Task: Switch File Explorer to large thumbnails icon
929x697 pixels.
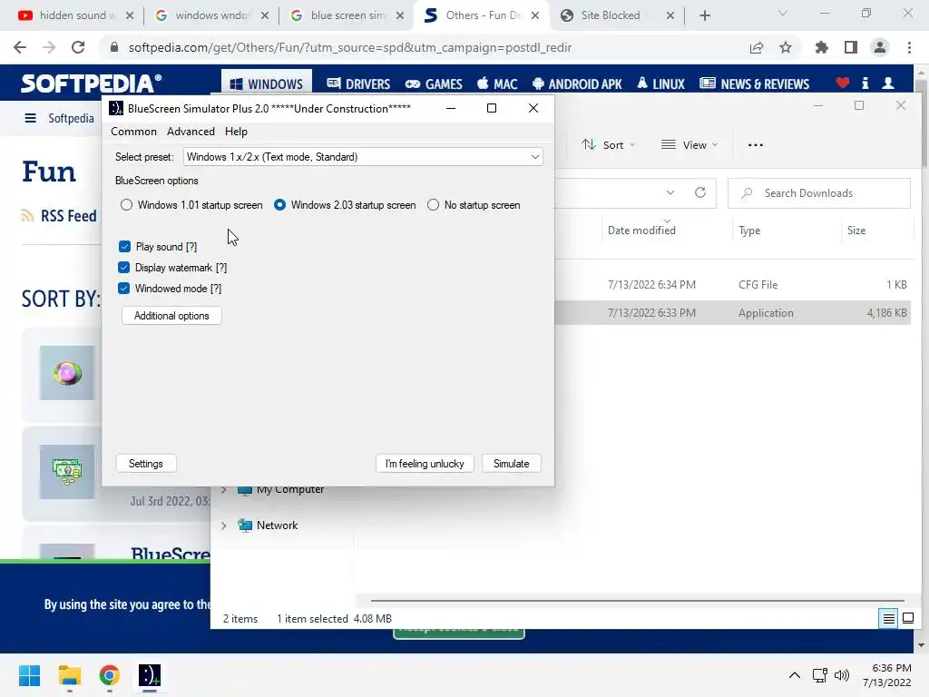Action: pos(907,619)
